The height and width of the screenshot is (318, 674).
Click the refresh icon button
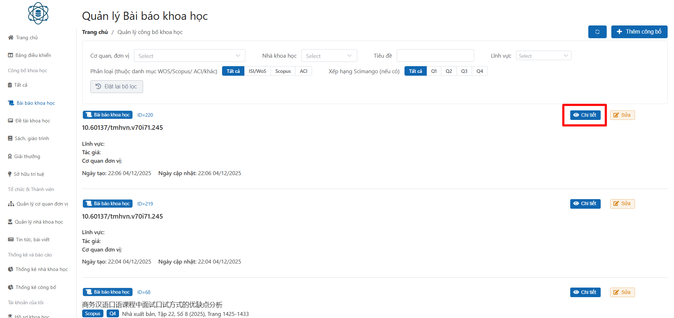[x=597, y=32]
